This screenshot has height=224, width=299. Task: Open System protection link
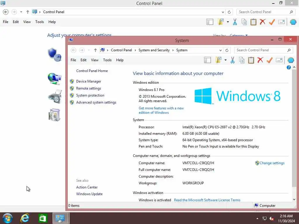90,95
